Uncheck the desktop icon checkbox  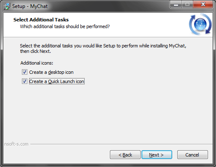24,72
